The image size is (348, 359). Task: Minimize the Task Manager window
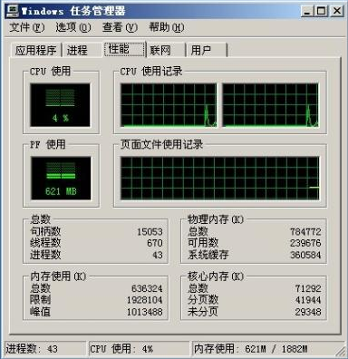click(x=307, y=12)
